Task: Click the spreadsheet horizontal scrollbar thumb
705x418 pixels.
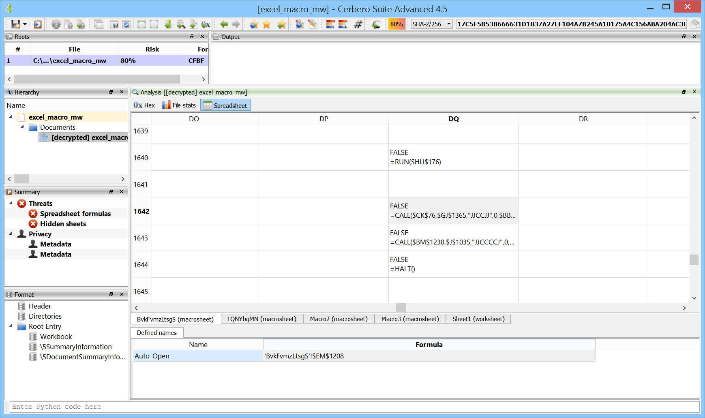Action: pos(401,308)
